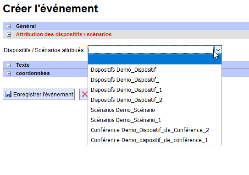This screenshot has width=249, height=175.
Task: Choose Conférence Demo_Dispositif_de_Conférence_2
Action: tap(155, 130)
